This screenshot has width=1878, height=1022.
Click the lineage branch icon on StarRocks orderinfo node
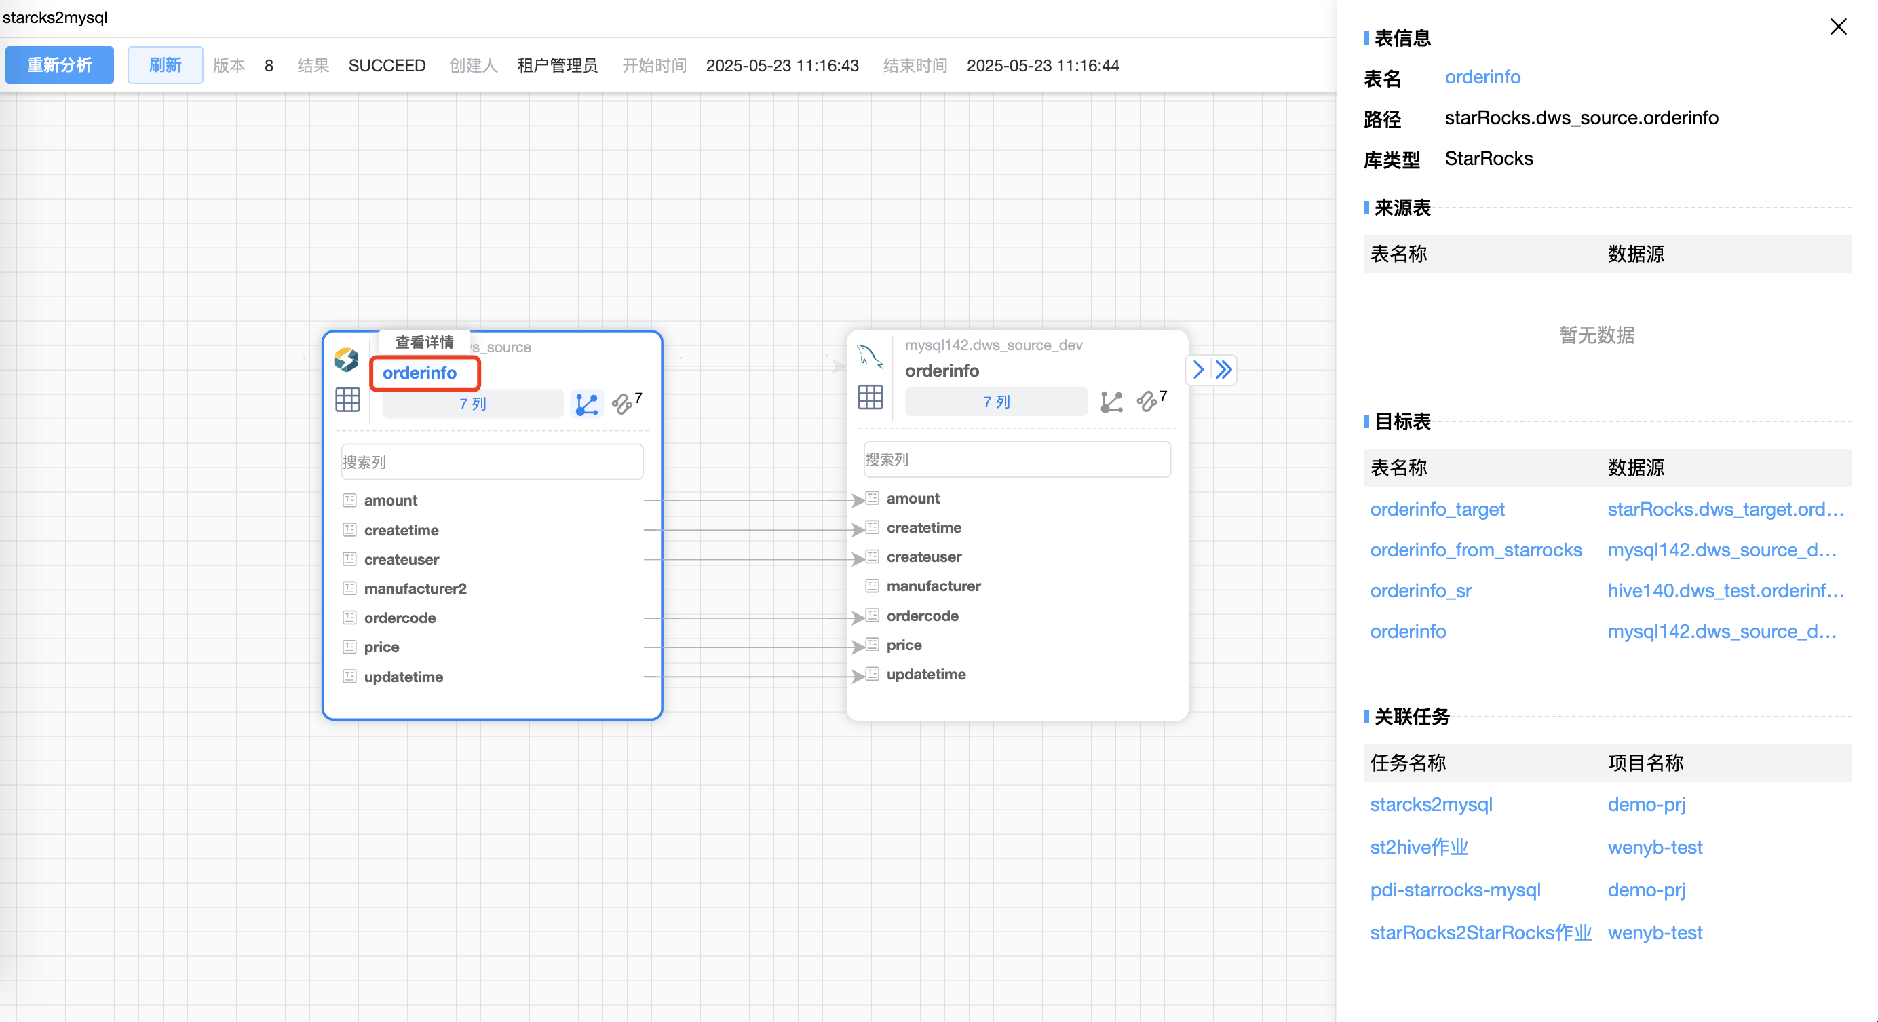tap(586, 404)
